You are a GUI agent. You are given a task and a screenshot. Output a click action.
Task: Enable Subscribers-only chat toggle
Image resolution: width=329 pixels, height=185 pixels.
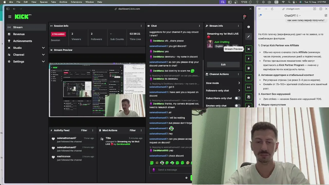[x=237, y=98]
